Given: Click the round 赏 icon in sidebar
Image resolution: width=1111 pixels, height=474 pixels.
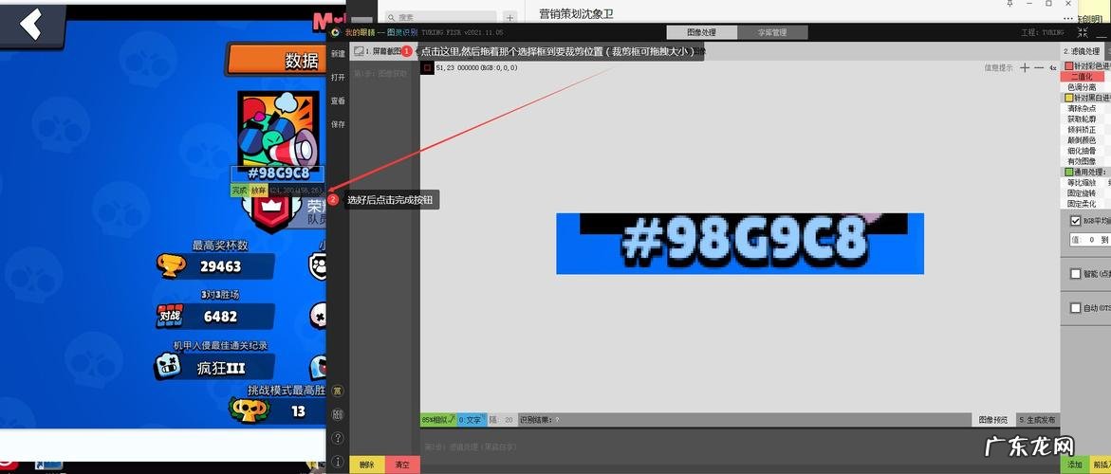Looking at the screenshot, I should (x=338, y=391).
